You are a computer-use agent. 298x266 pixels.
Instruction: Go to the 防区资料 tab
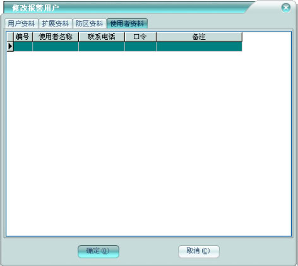click(89, 23)
